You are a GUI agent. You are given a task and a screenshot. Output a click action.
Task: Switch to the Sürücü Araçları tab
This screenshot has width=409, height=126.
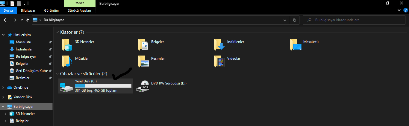click(x=80, y=10)
